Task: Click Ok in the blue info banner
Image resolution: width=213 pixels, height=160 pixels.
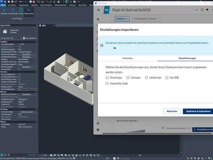Action: pyautogui.click(x=115, y=48)
